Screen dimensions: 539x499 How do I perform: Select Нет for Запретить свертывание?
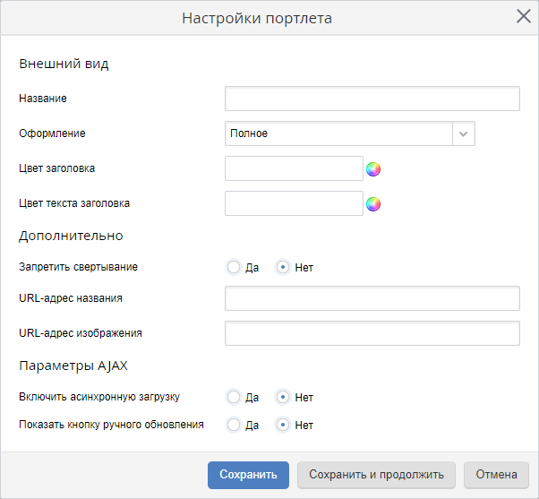click(x=283, y=267)
